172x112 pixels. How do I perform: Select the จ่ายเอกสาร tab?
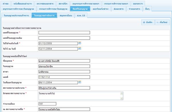(135, 9)
